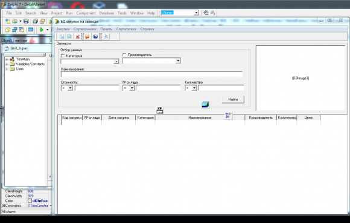This screenshot has height=223, width=350.
Task: Expand the TfmMain tree node
Action: 7,59
